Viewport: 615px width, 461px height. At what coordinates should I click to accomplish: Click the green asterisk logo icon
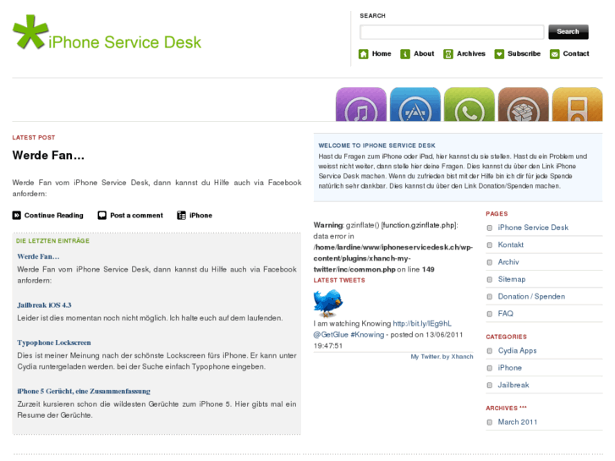coord(30,32)
